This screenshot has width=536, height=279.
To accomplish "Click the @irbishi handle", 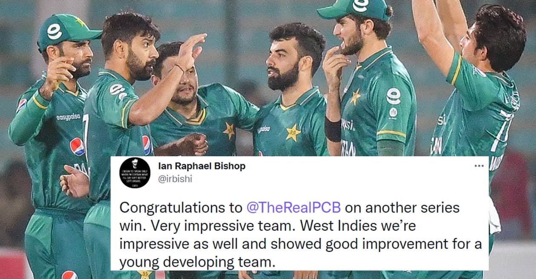I will click(175, 179).
